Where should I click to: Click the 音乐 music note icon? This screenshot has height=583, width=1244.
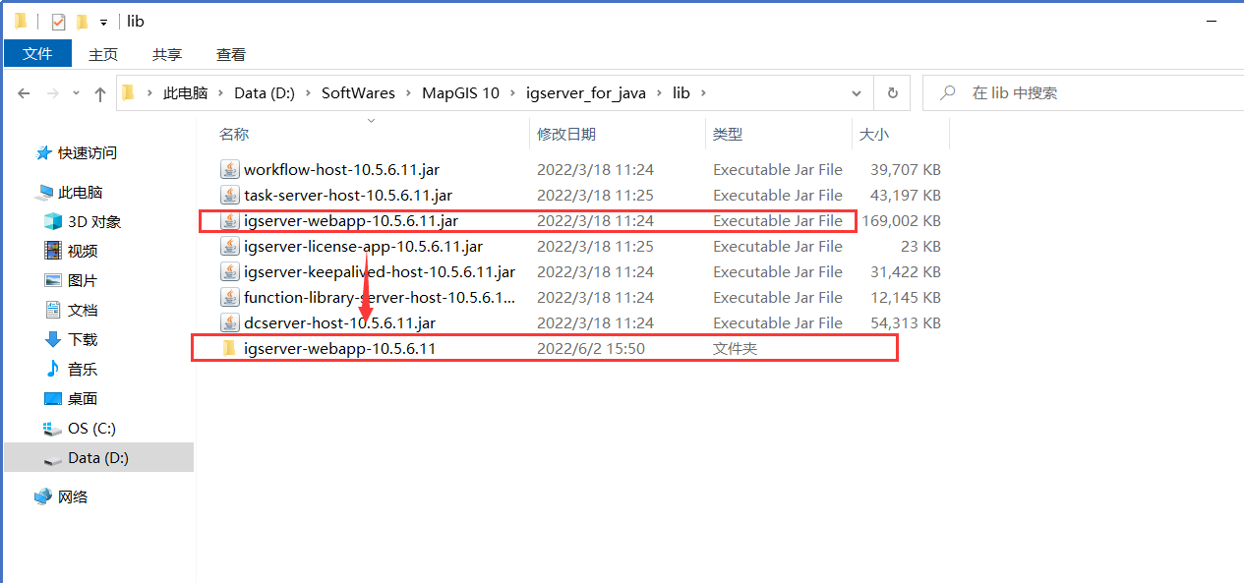[x=53, y=369]
